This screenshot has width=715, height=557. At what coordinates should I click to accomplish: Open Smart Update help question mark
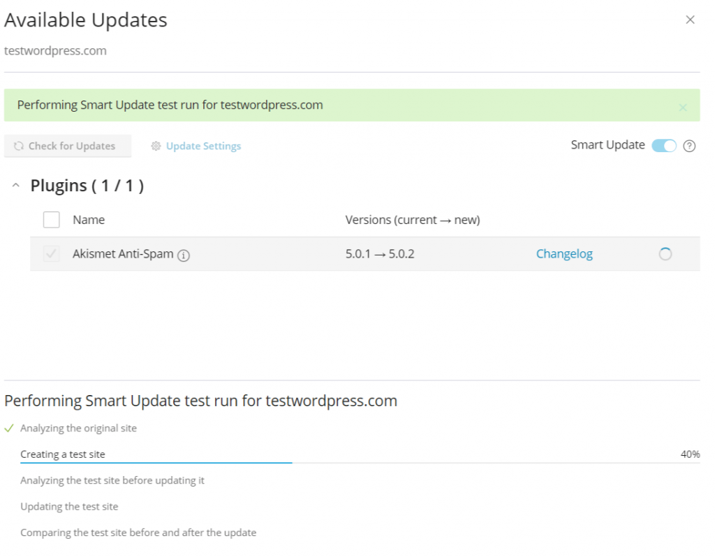click(689, 146)
